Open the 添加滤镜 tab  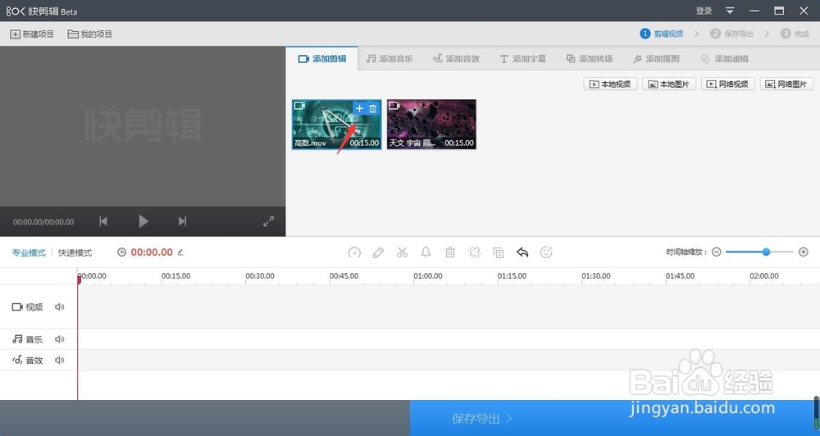coord(724,58)
